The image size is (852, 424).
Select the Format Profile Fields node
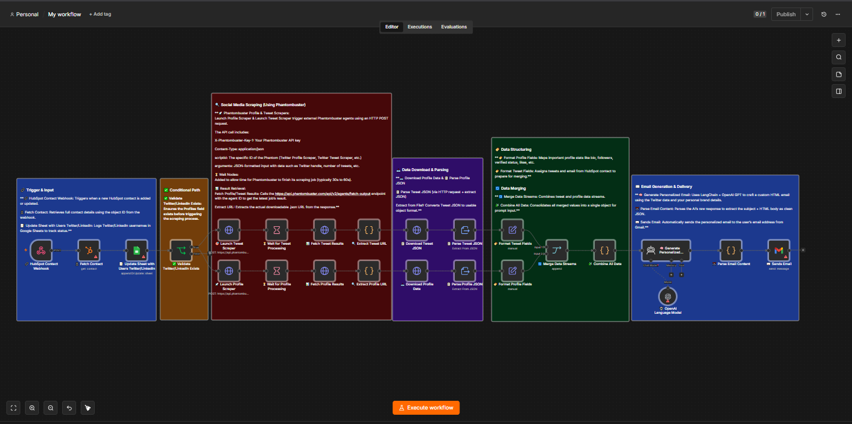(x=512, y=271)
